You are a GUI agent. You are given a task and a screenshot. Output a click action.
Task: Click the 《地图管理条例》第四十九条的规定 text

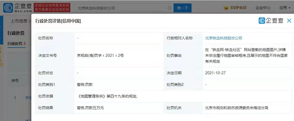point(107,96)
